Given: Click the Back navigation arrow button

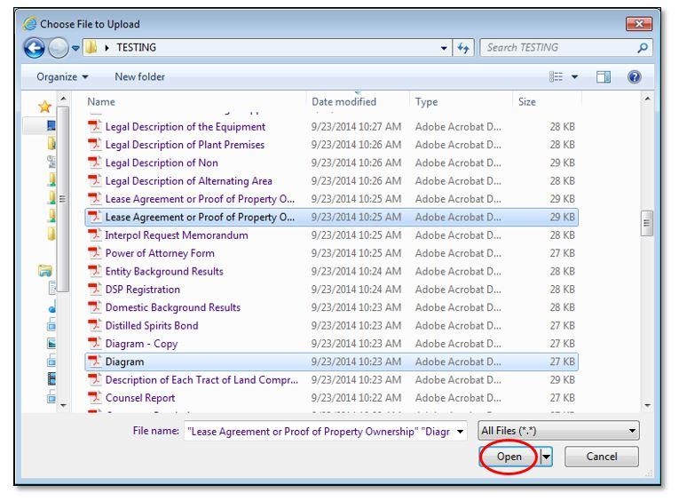Looking at the screenshot, I should click(31, 47).
